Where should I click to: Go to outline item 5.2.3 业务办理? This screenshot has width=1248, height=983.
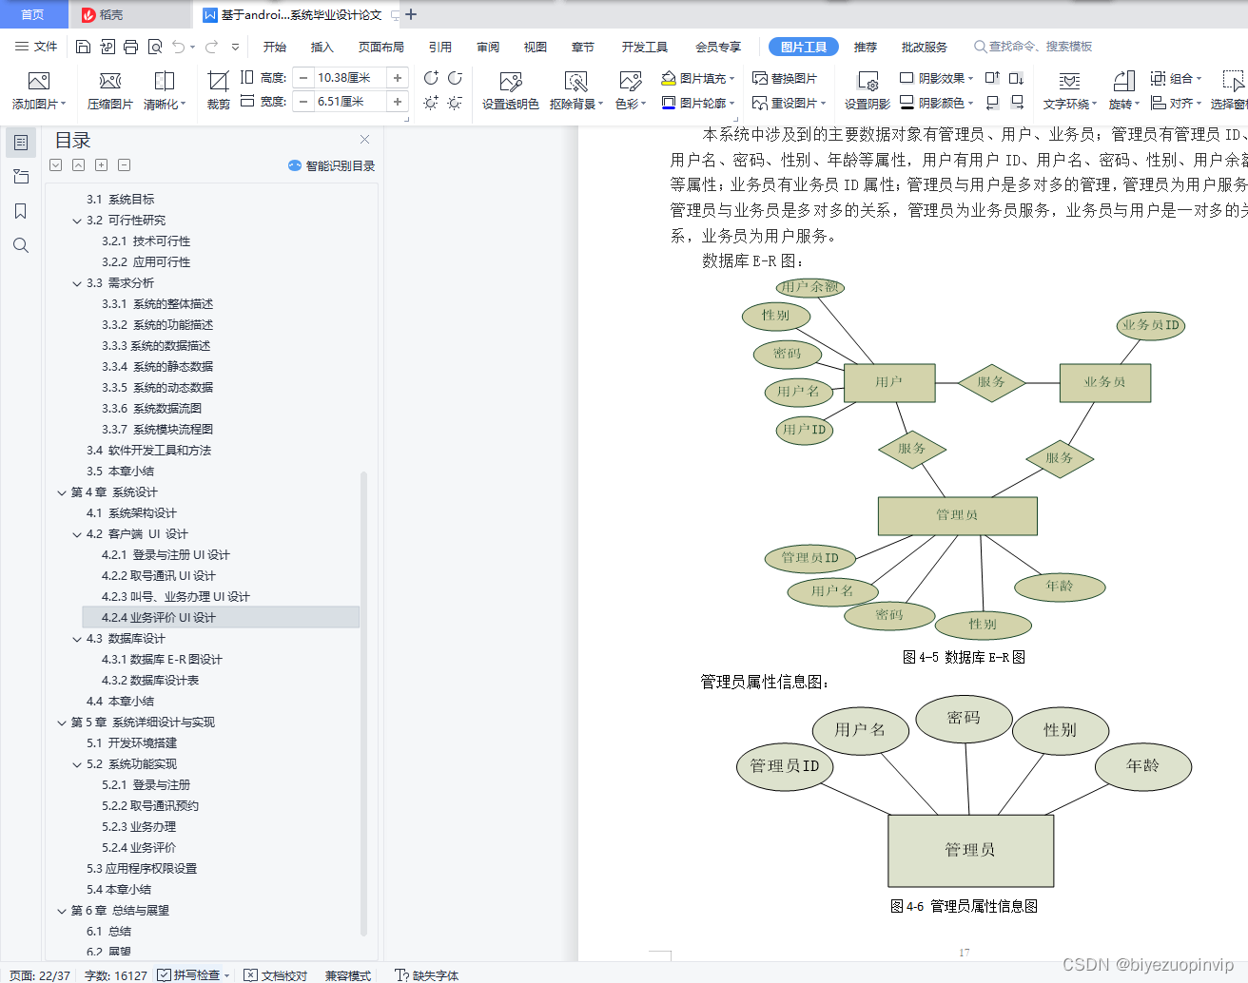tap(139, 827)
